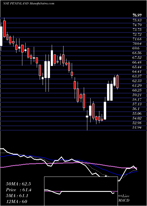The height and width of the screenshot is (206, 147).
Task: Click the 75.83 price axis label
Action: tap(137, 20)
